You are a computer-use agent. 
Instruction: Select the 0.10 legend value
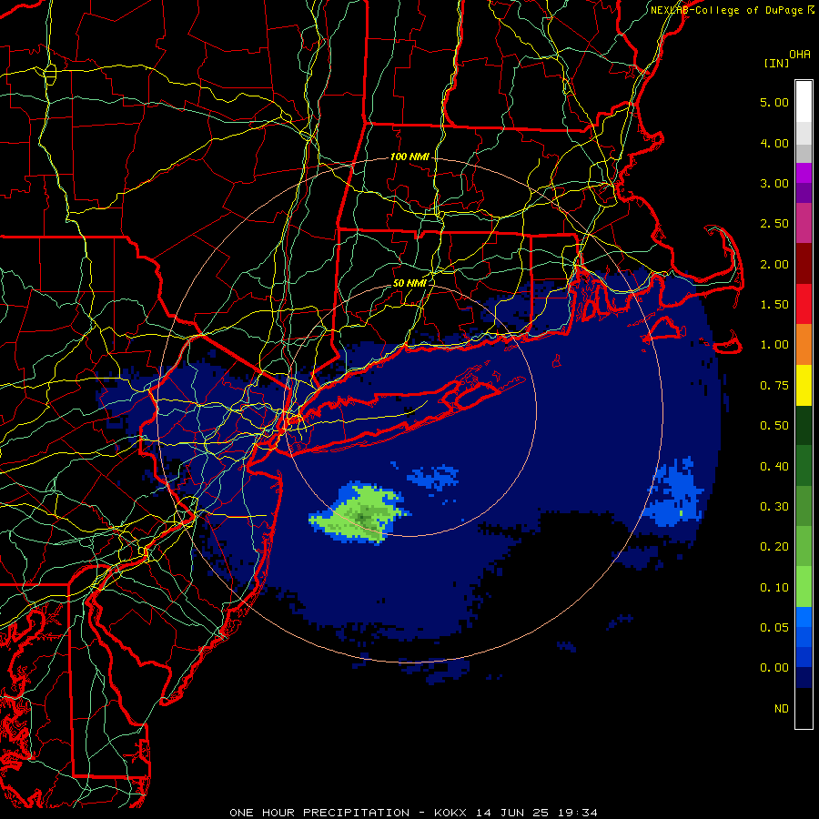coord(774,588)
